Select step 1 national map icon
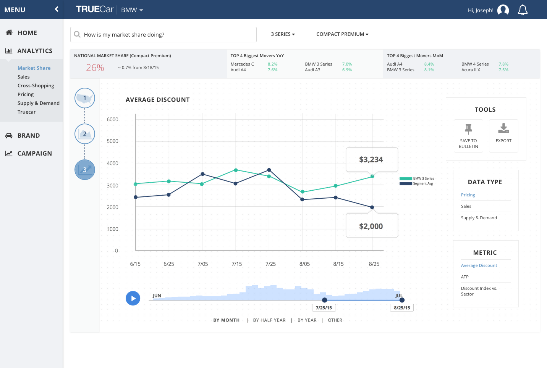Screen dimensions: 547x368 coord(85,98)
